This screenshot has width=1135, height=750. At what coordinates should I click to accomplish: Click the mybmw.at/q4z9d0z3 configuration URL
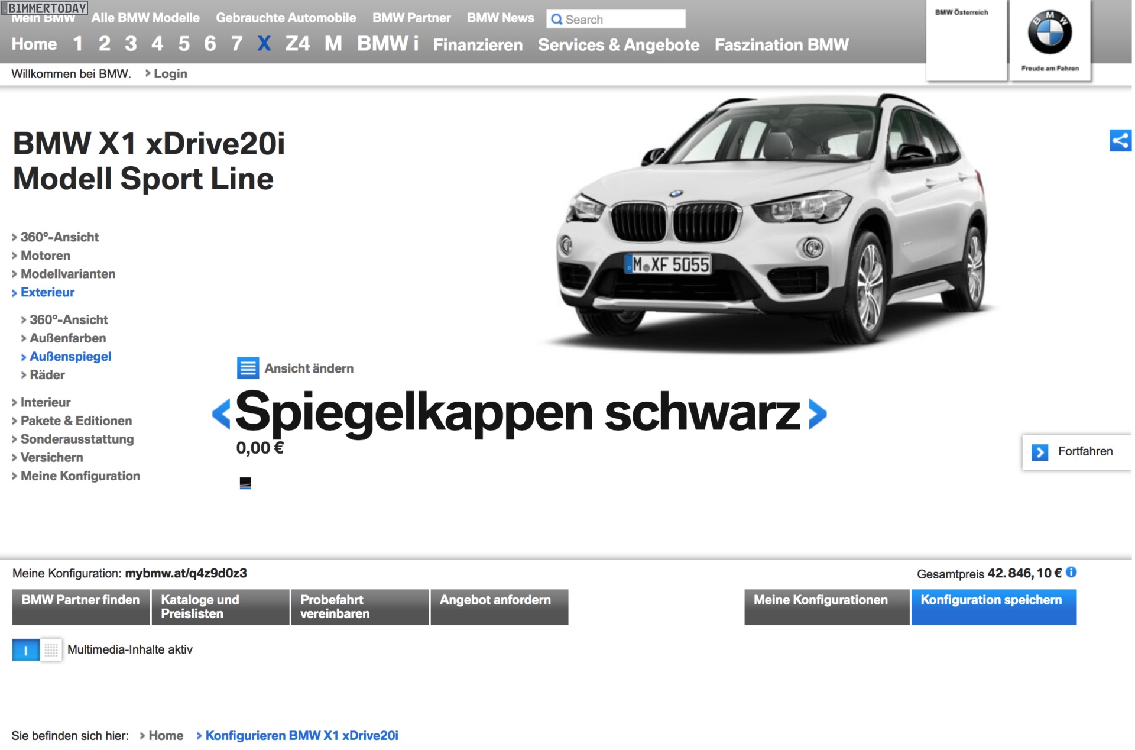pyautogui.click(x=186, y=573)
